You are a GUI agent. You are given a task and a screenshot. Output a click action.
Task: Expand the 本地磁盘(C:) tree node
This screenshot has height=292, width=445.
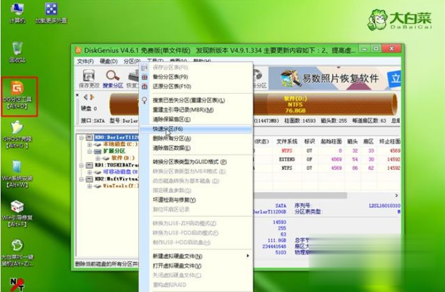click(90, 144)
